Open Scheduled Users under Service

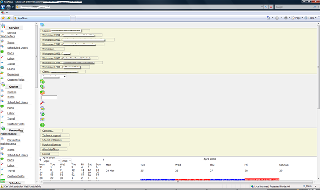(x=18, y=48)
